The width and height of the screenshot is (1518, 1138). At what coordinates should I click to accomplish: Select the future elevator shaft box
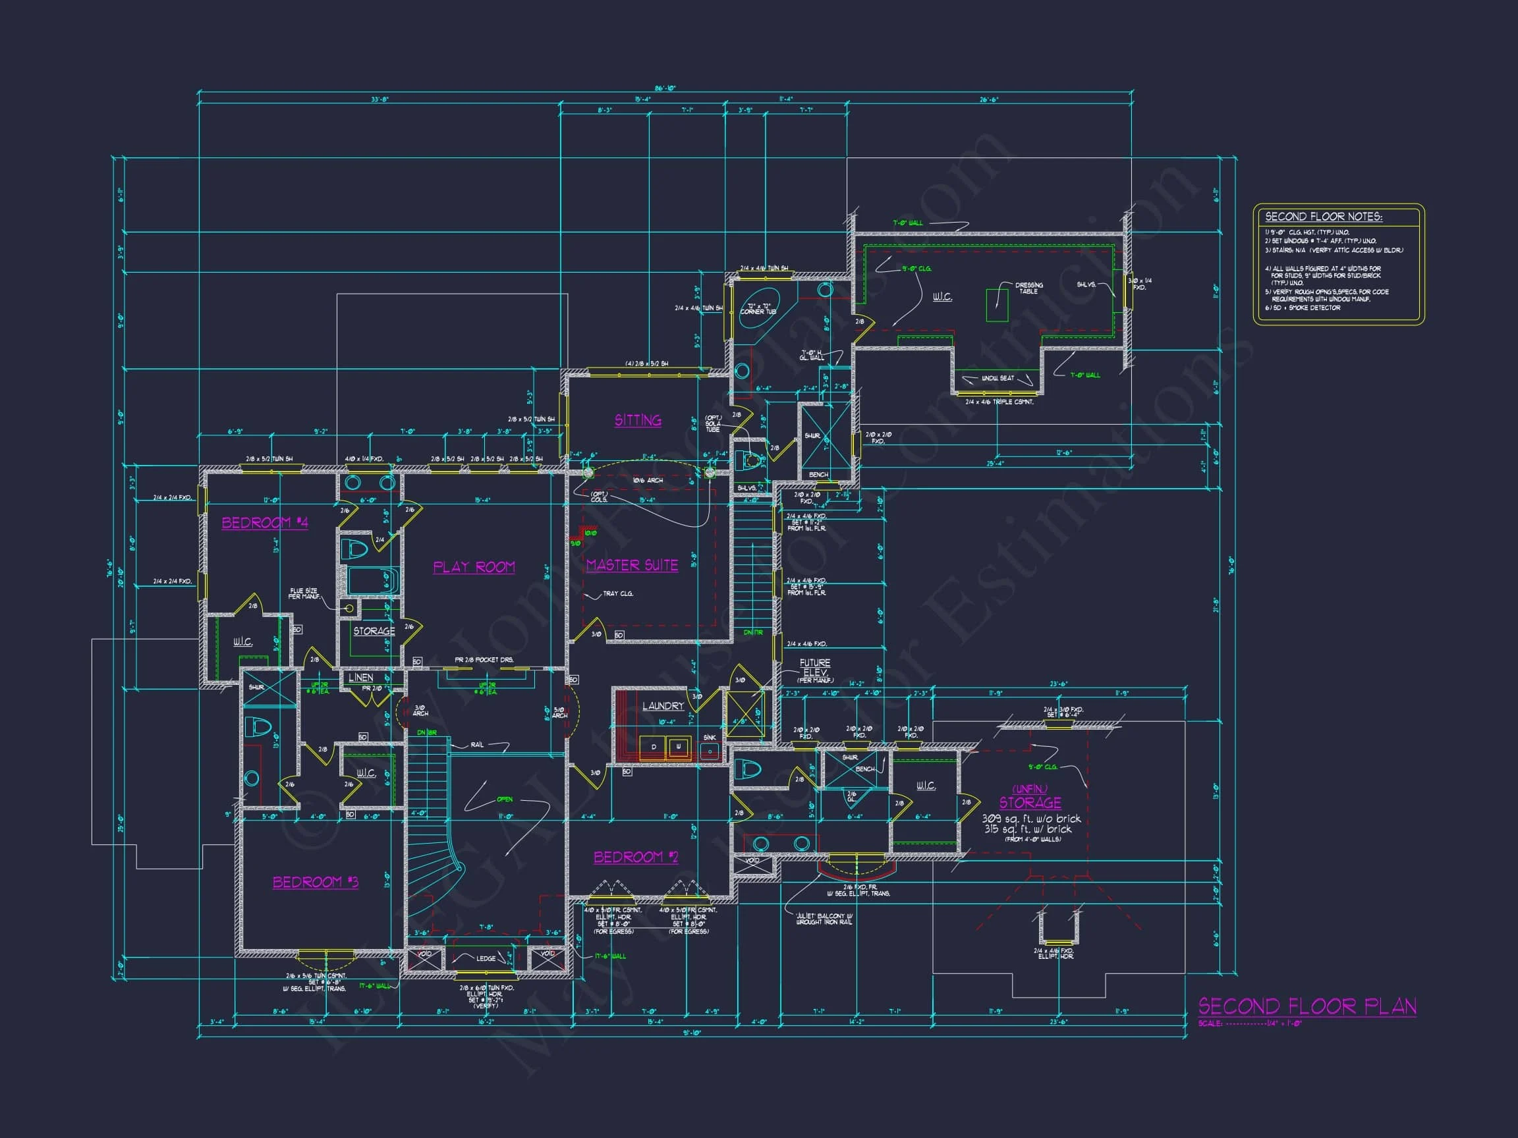745,715
